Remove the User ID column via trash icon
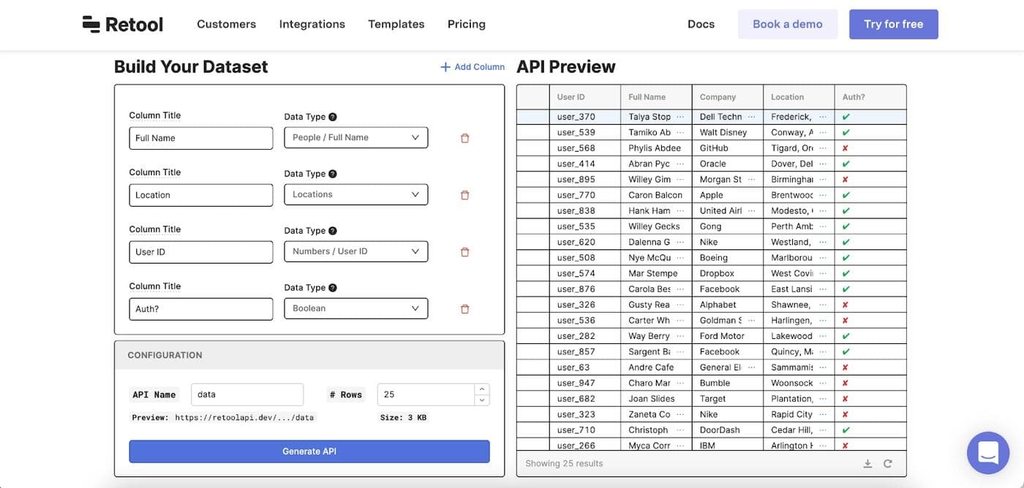This screenshot has width=1024, height=488. (x=464, y=252)
